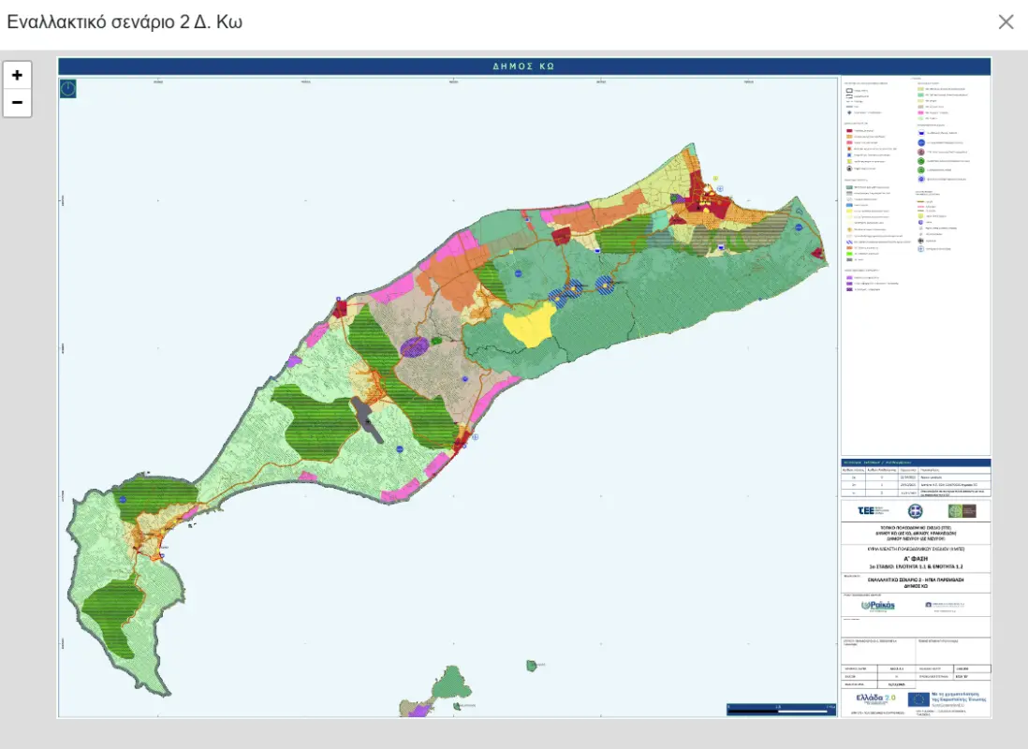
Task: Click the Α' ΦΑΣΗ text in the title block
Action: (x=916, y=559)
